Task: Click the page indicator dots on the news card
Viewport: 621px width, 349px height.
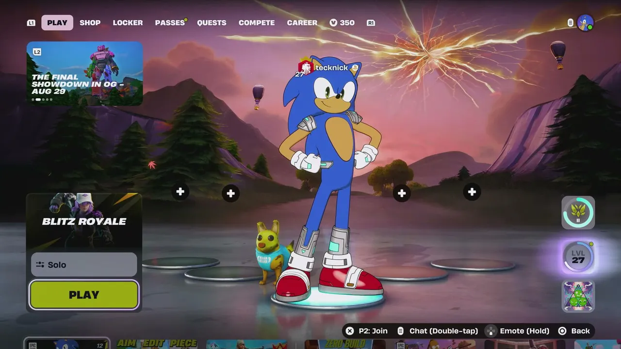Action: pos(42,99)
